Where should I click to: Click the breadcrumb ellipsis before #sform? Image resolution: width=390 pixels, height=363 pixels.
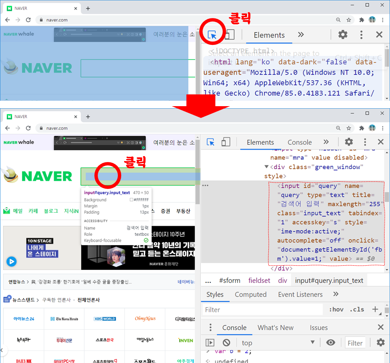(x=208, y=281)
